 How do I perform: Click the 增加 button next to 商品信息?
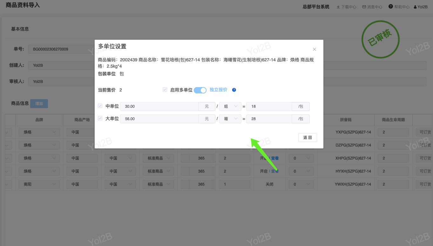(x=39, y=104)
